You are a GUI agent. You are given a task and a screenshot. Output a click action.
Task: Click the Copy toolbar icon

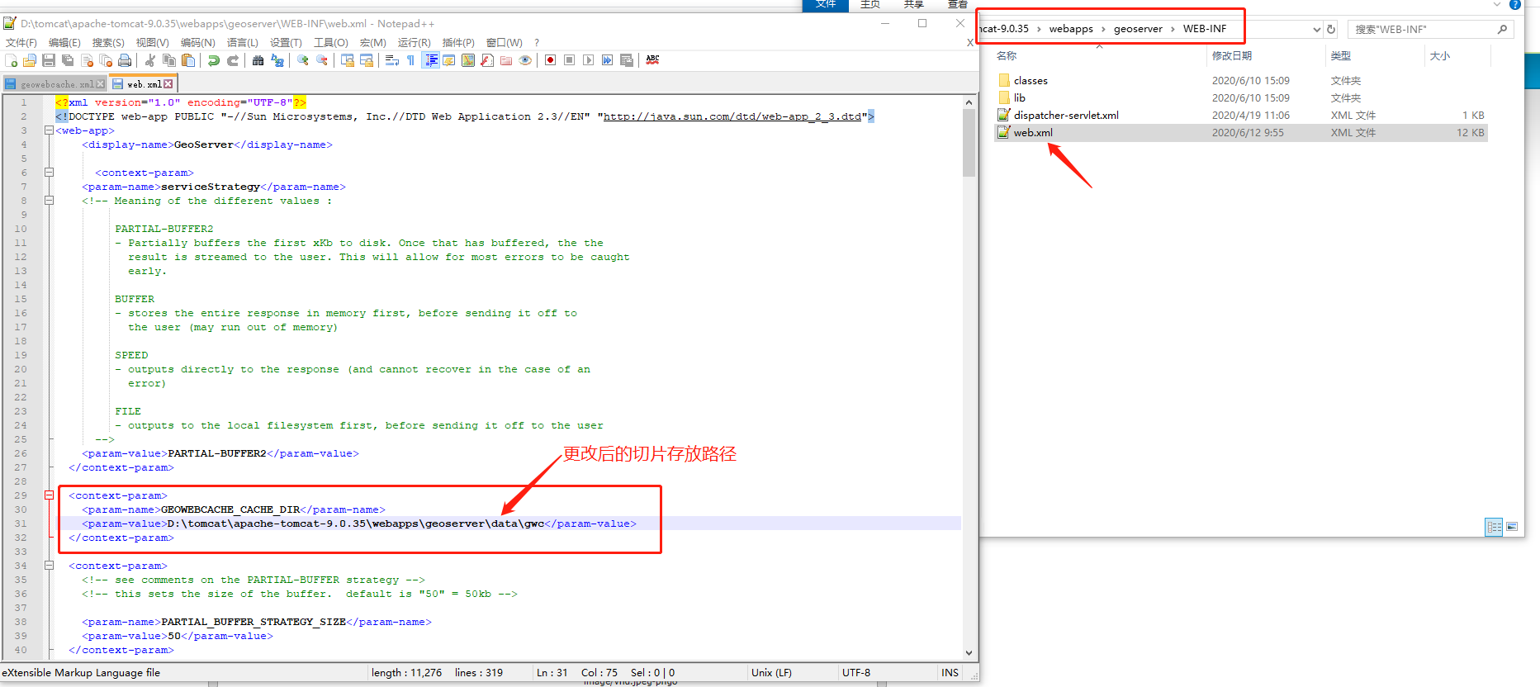pos(169,60)
